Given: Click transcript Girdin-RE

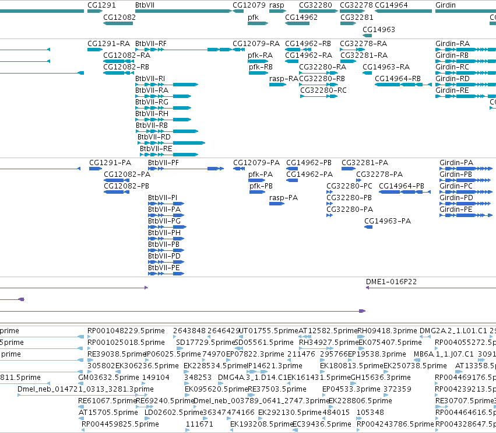Looking at the screenshot, I should (x=466, y=96).
